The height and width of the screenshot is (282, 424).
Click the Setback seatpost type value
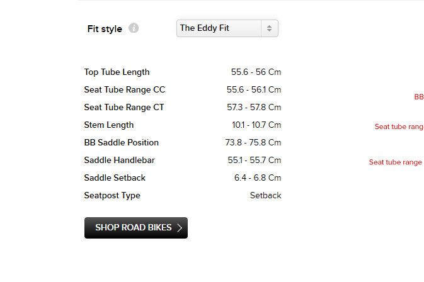265,196
